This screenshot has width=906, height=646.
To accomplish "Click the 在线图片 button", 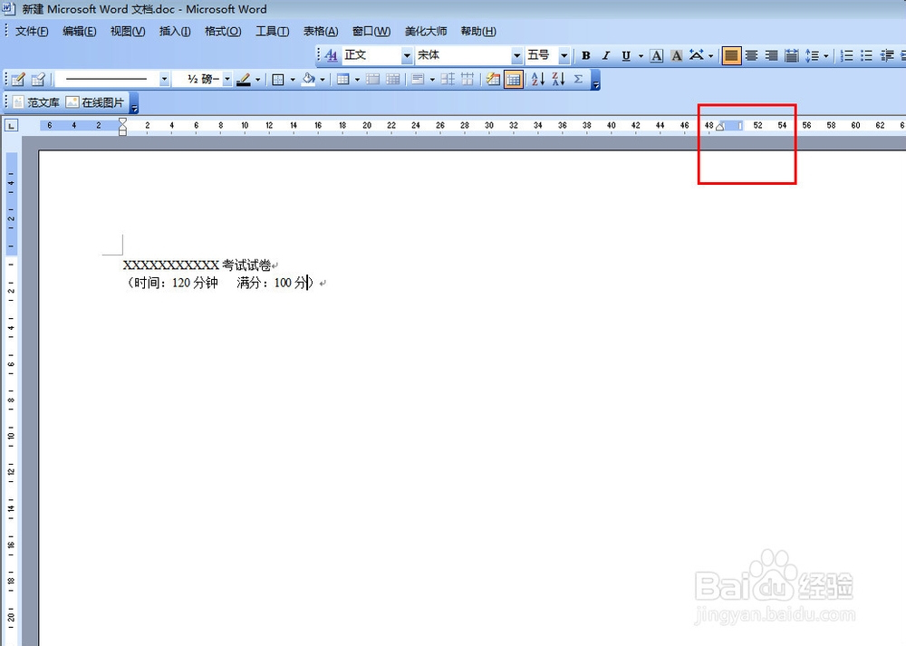I will [x=95, y=102].
